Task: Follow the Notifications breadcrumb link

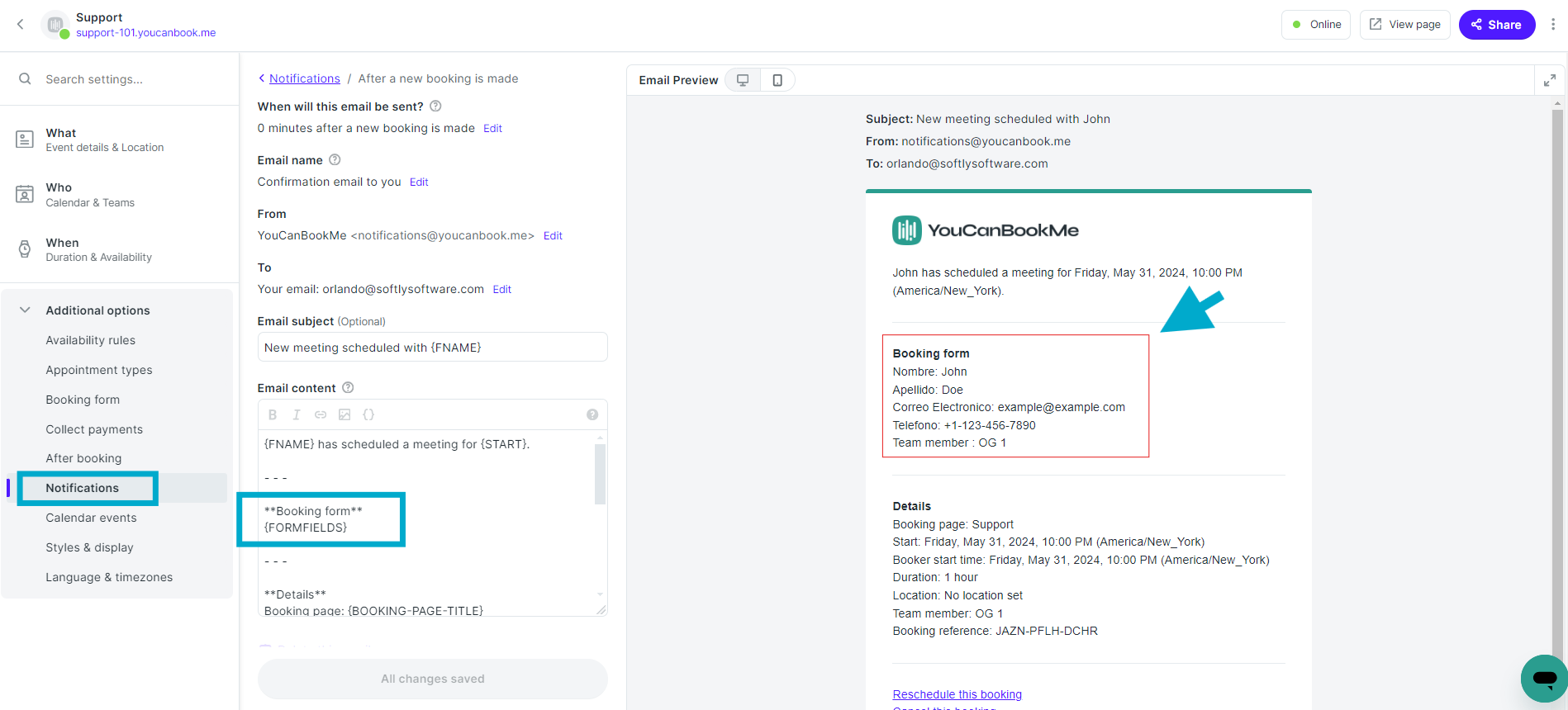Action: [x=305, y=78]
